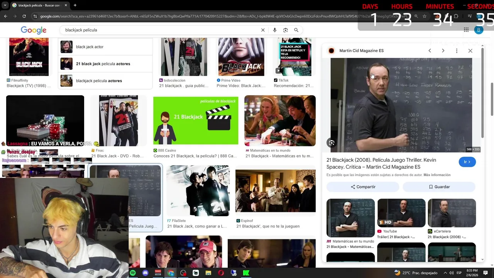Open Spotify from the taskbar
Screen dimensions: 494x278
click(x=133, y=273)
